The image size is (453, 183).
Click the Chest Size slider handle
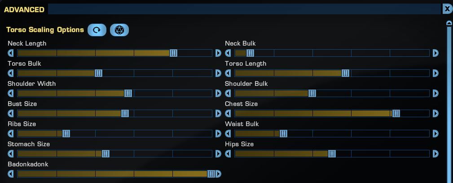click(396, 113)
